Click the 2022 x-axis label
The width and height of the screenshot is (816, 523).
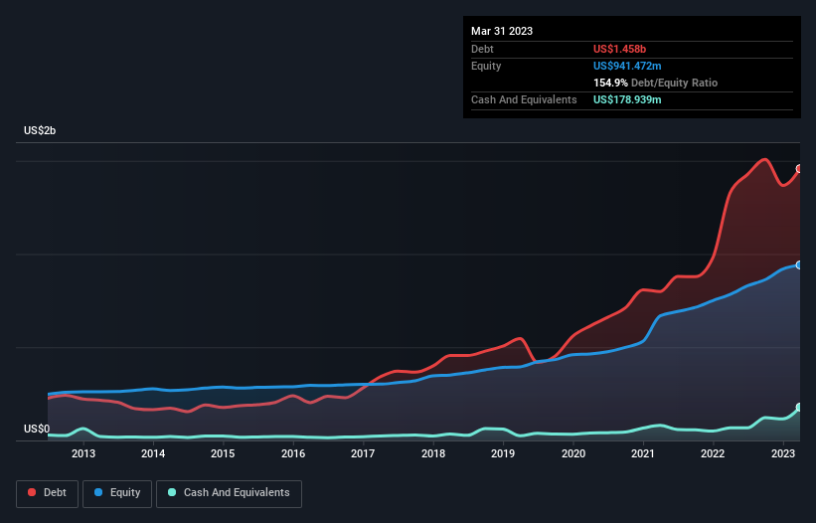pyautogui.click(x=713, y=453)
